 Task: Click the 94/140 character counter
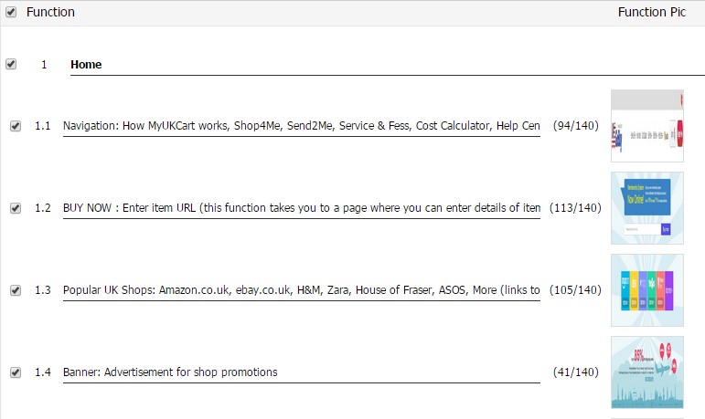tap(575, 126)
